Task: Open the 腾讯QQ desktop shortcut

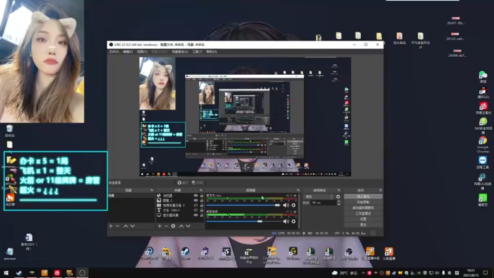Action: 483,93
